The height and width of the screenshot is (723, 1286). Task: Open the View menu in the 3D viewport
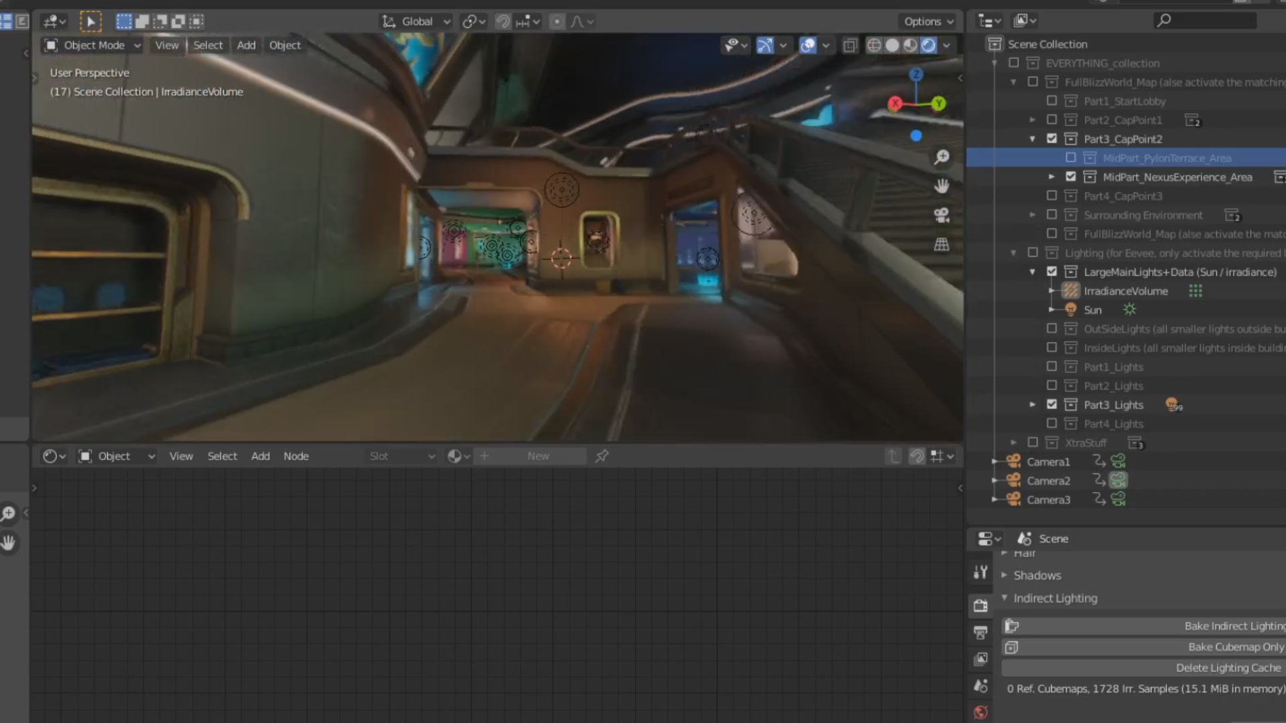pyautogui.click(x=167, y=45)
